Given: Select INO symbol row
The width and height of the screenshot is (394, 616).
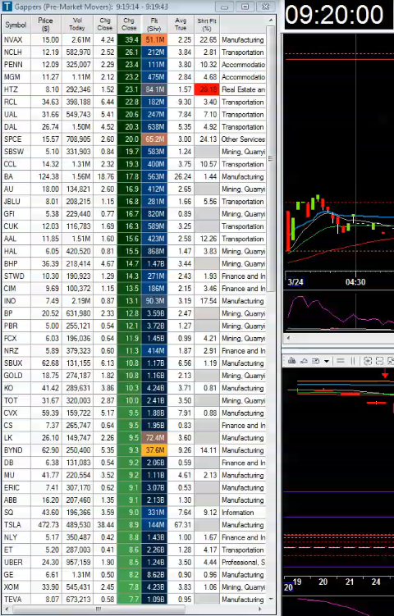Looking at the screenshot, I should click(134, 301).
